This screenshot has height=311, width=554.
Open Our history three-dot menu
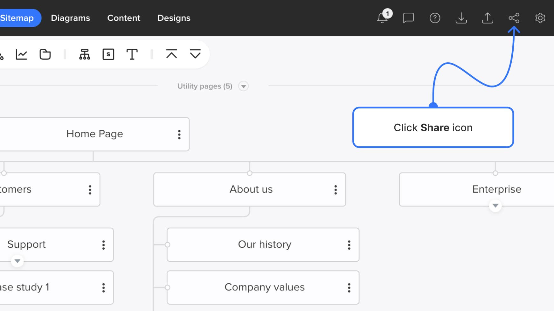(x=349, y=245)
